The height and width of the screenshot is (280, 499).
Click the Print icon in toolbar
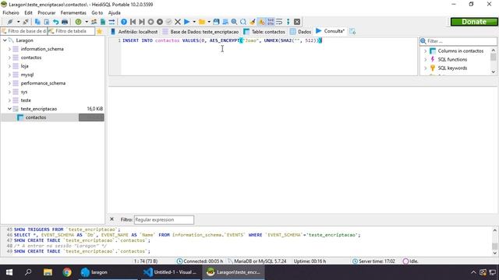pyautogui.click(x=65, y=22)
